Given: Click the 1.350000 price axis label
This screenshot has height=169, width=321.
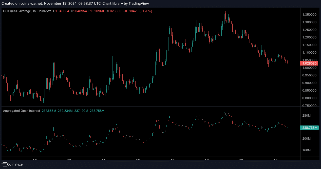Looking at the screenshot, I should point(309,15).
